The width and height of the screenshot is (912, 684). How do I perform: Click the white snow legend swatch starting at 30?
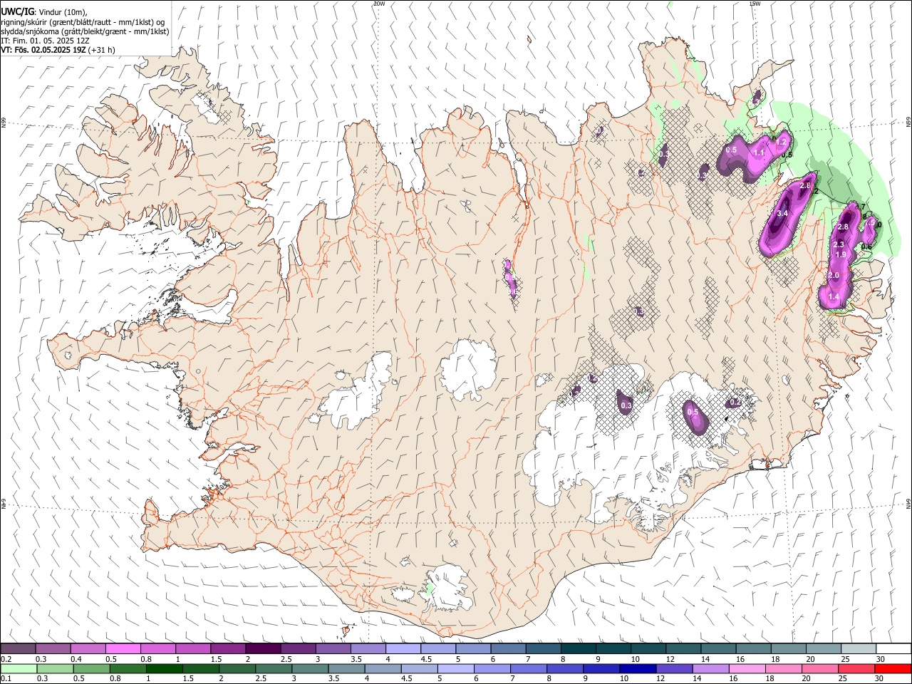tap(893, 648)
